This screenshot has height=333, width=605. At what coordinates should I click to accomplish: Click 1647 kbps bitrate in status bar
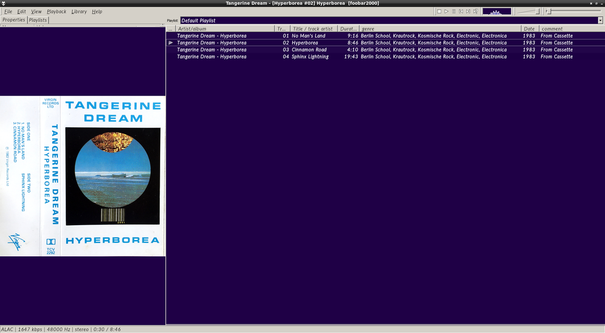click(29, 329)
